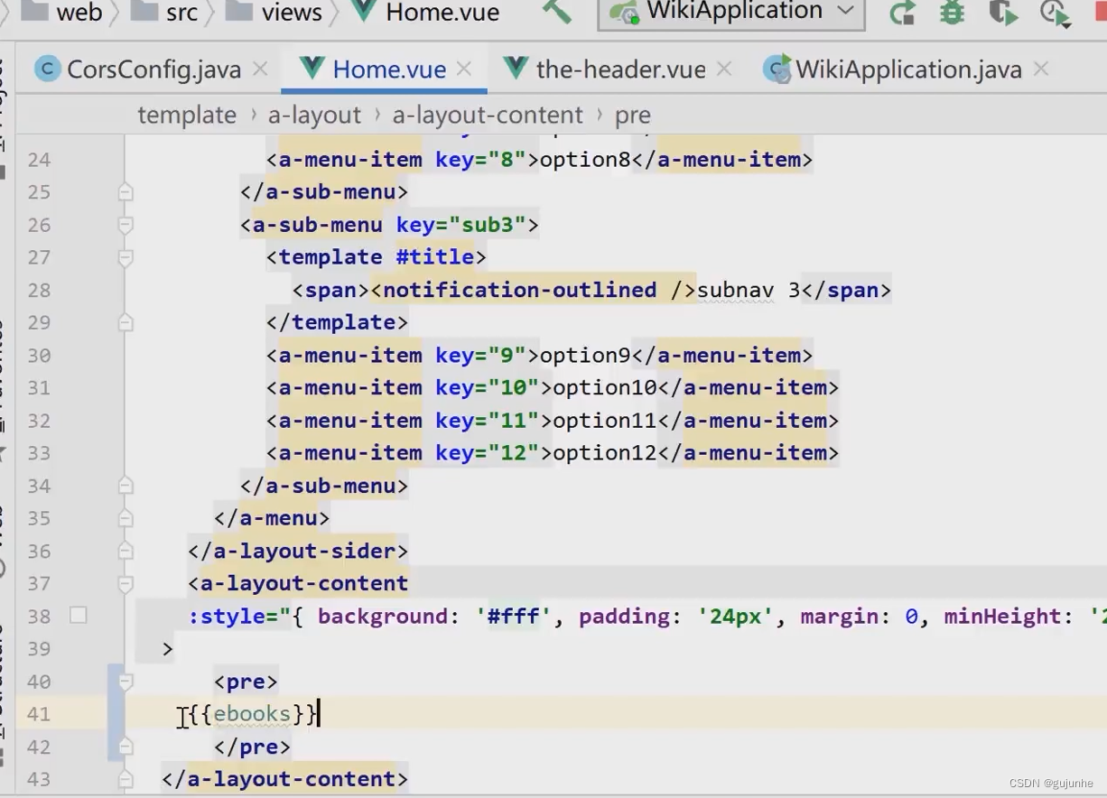Collapse the a-sub-menu sub3 fold on line 26
1107x798 pixels.
(126, 225)
